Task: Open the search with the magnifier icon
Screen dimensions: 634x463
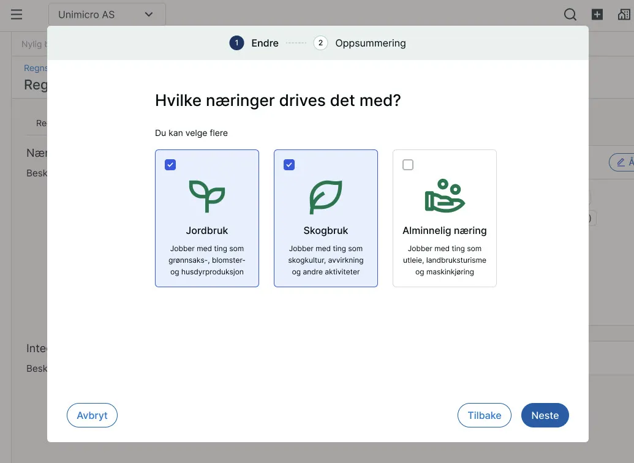Action: coord(570,14)
